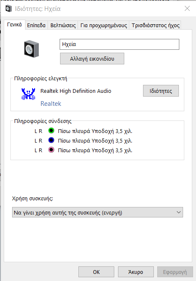Click the green rear jack indicator
This screenshot has width=196, height=281.
pyautogui.click(x=51, y=130)
